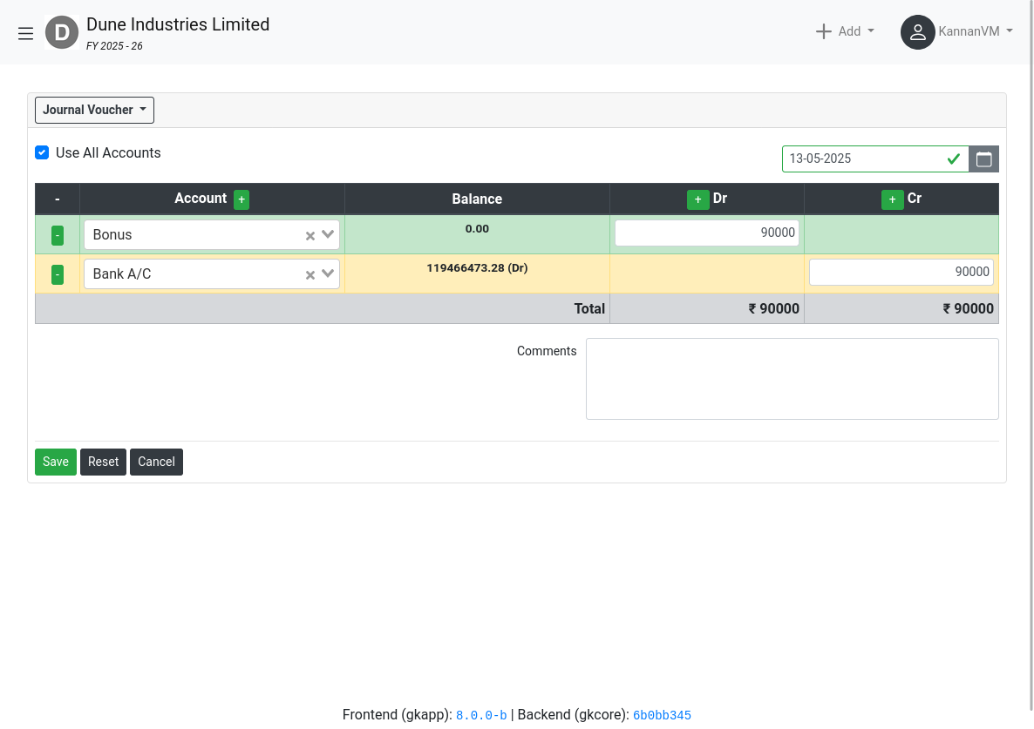Image resolution: width=1034 pixels, height=729 pixels.
Task: Clear the Bonus account selection
Action: (310, 236)
